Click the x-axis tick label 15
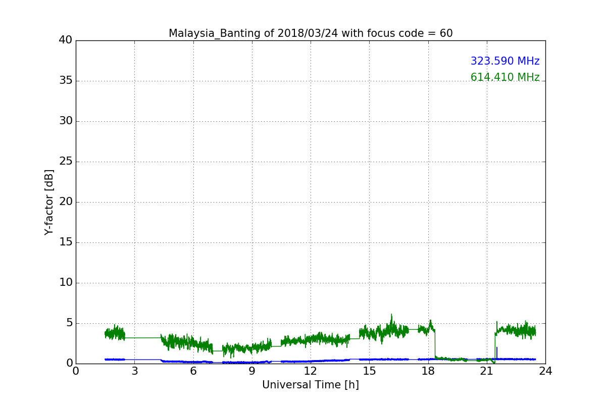 (x=369, y=371)
